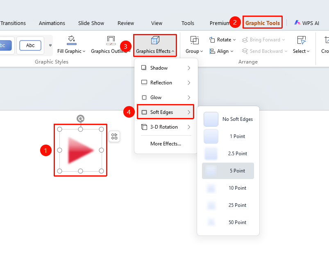Select the Tools tab

point(188,23)
